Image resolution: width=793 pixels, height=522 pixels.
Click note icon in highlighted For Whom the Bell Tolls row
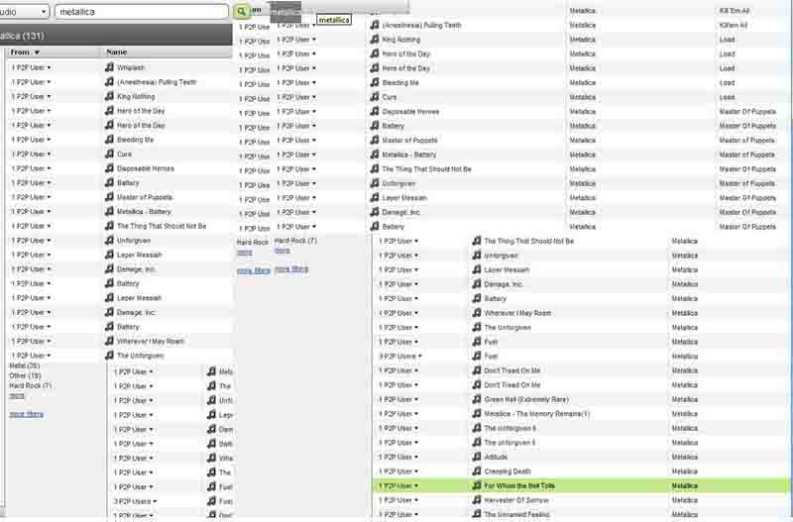tap(477, 485)
